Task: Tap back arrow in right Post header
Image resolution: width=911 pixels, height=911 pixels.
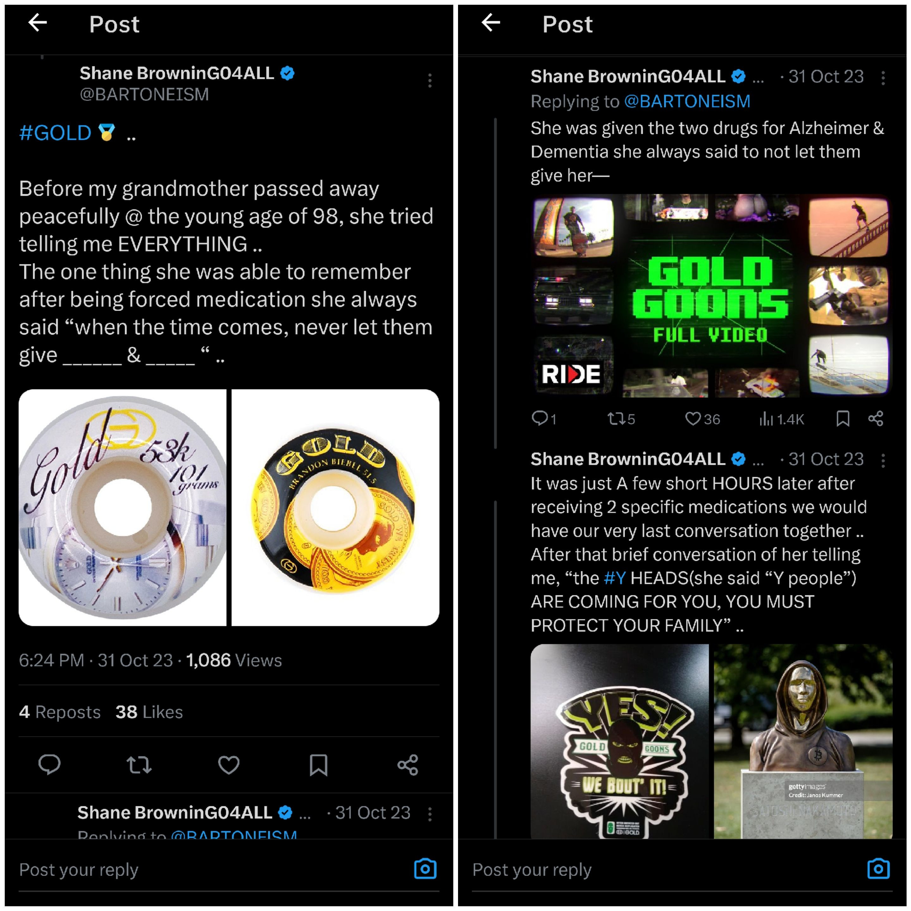Action: point(491,23)
